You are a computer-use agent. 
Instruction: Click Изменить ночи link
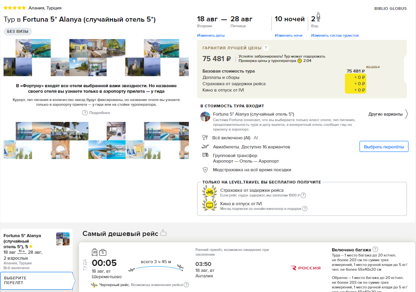pos(288,35)
